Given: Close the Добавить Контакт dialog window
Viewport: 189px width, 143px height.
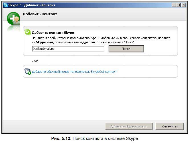Looking at the screenshot, I should [183, 5].
